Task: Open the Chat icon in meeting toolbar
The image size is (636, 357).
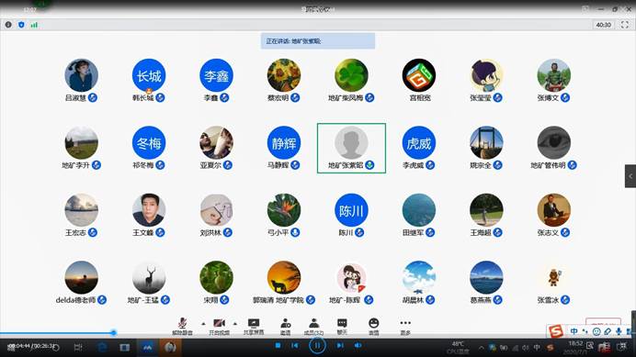Action: click(x=342, y=323)
